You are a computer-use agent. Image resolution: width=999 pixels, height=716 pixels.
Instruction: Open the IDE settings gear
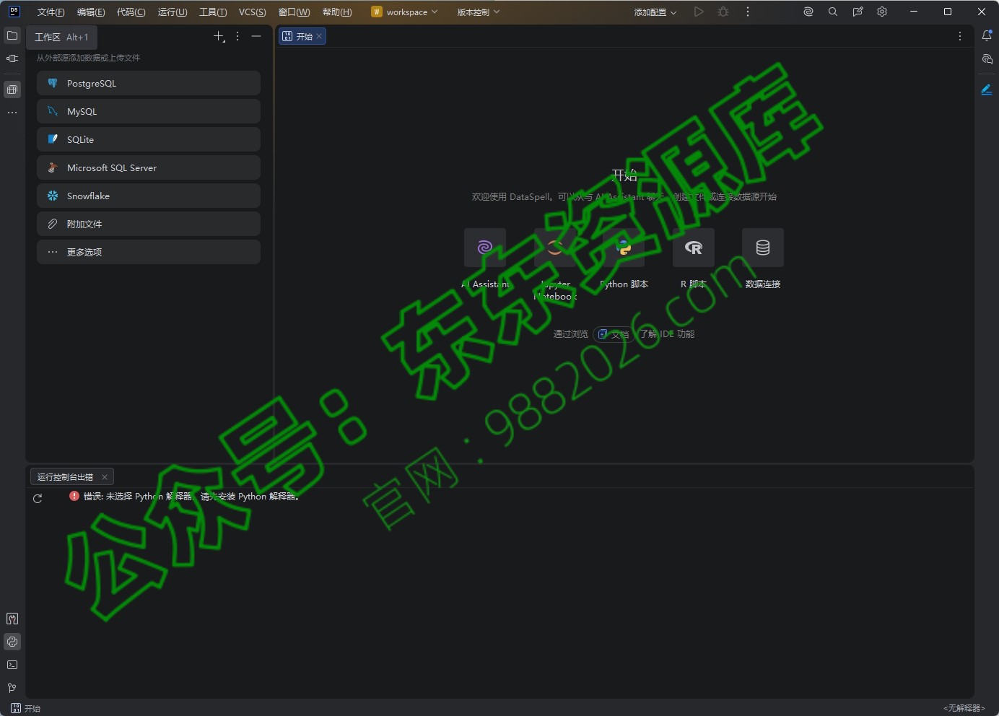[x=882, y=12]
